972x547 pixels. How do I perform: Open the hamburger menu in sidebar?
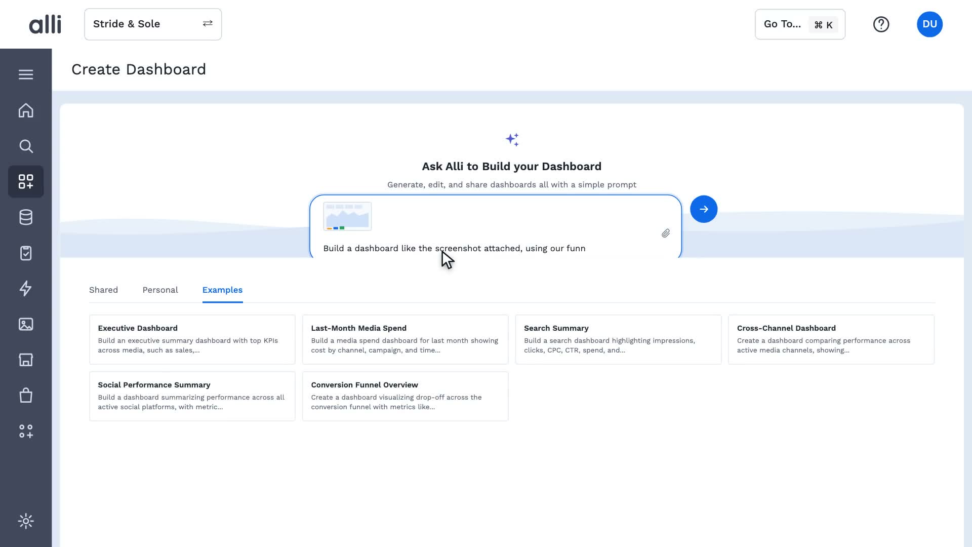point(26,74)
